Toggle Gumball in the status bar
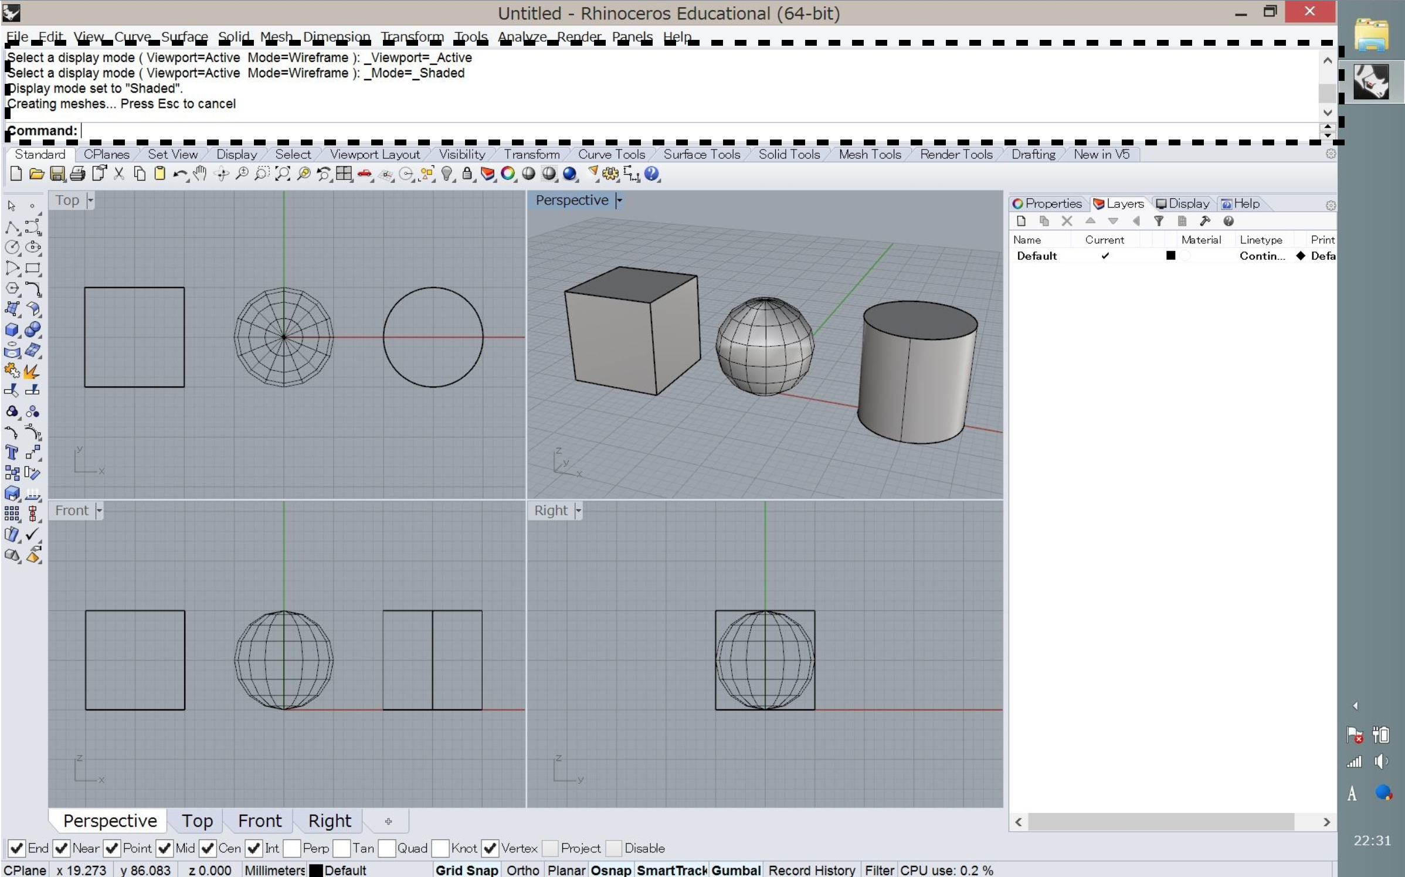 [735, 870]
